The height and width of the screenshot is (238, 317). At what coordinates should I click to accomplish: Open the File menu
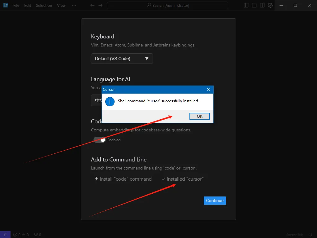[16, 6]
